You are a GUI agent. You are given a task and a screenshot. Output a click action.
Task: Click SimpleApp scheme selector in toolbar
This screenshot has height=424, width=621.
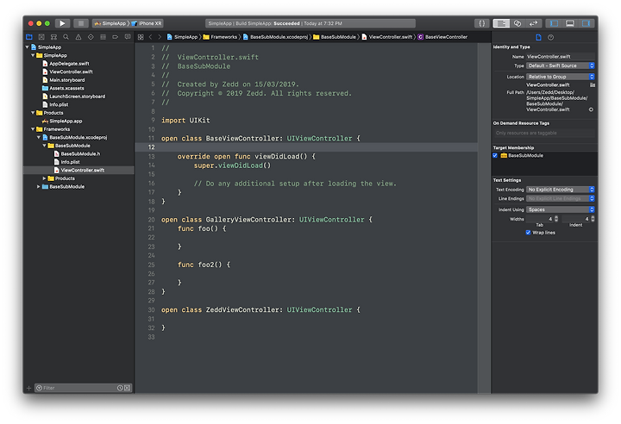pyautogui.click(x=110, y=23)
